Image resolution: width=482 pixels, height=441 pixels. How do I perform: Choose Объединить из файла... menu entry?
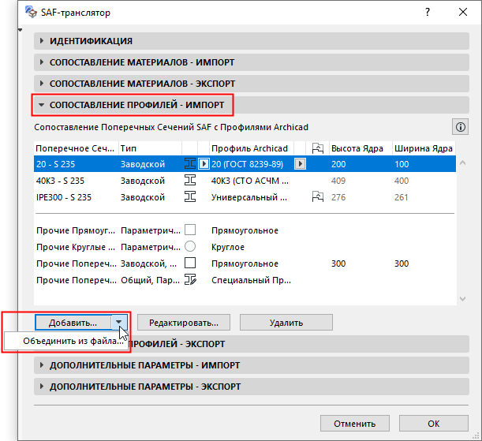pos(65,341)
